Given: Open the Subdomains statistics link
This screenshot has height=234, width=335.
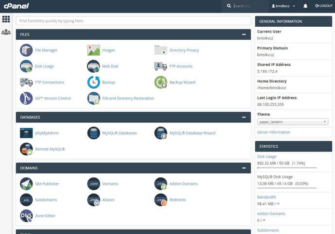Looking at the screenshot, I should [268, 230].
